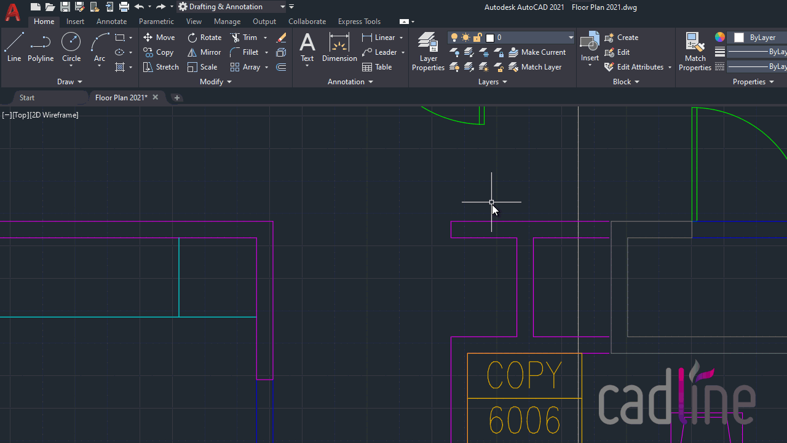Viewport: 787px width, 443px height.
Task: Click Create block button
Action: [622, 38]
